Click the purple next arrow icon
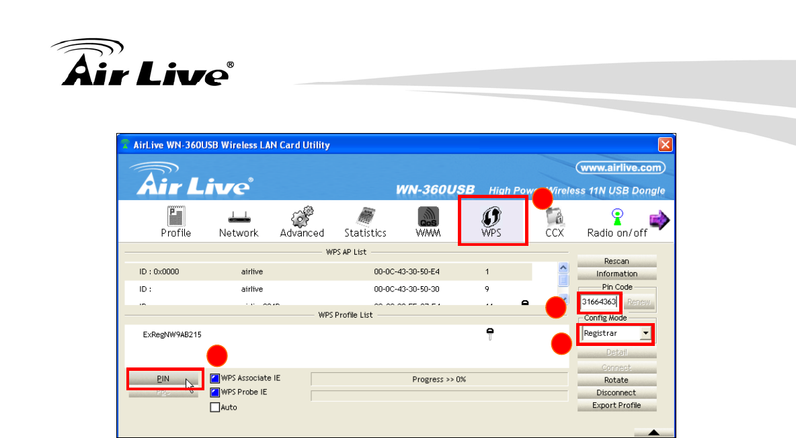Viewport: 796px width, 438px height. point(660,220)
